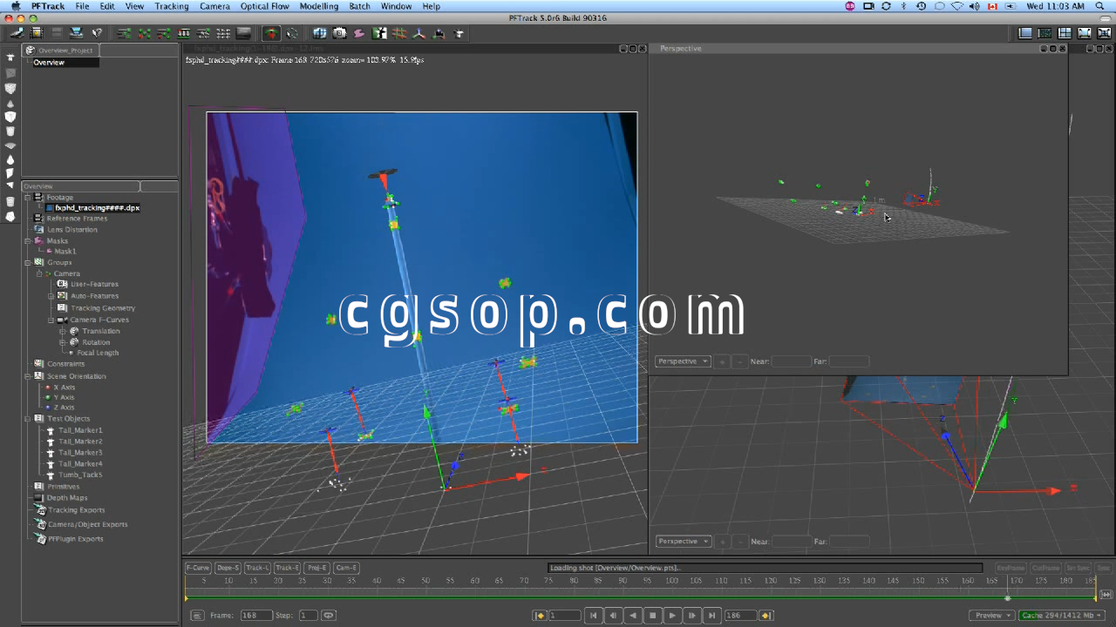The image size is (1116, 627).
Task: Collapse the Scene Orientation node
Action: (x=28, y=376)
